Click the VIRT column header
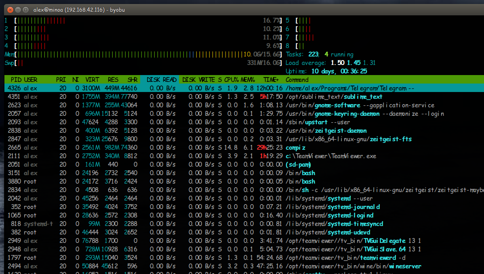The height and width of the screenshot is (274, 484). point(92,80)
